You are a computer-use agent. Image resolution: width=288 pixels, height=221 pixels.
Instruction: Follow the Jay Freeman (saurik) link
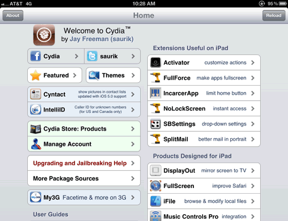(102, 39)
